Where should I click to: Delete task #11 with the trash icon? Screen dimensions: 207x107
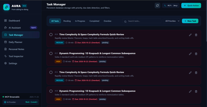(196, 73)
